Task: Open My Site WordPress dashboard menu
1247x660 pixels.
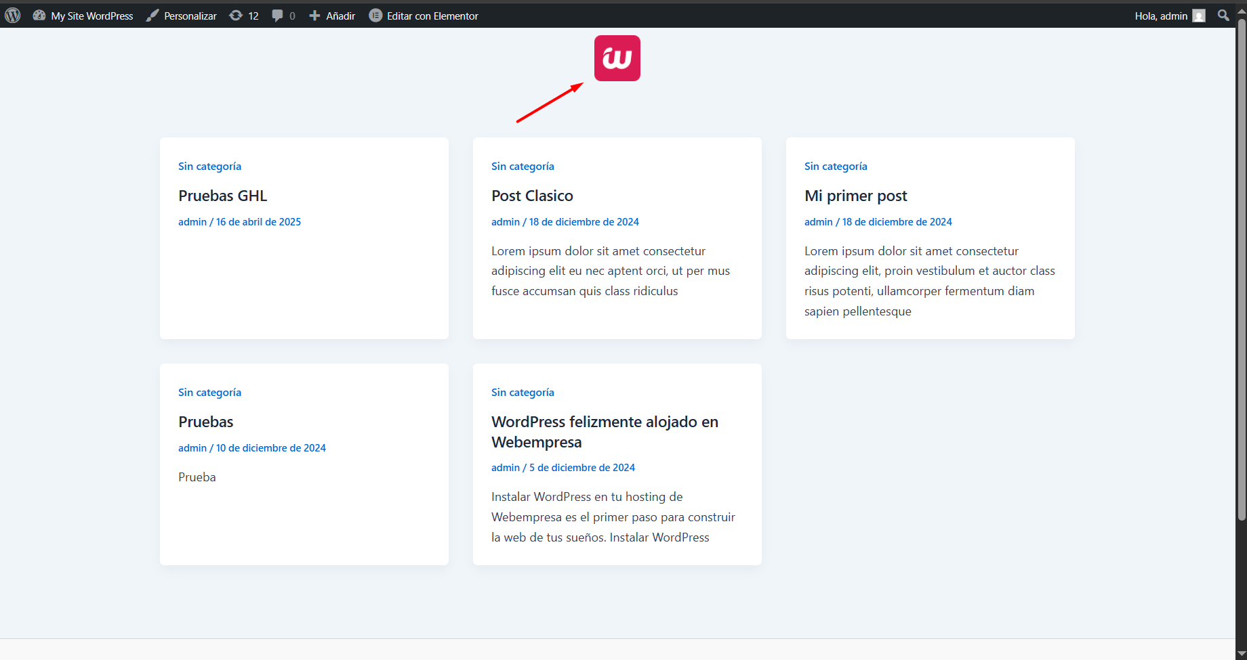Action: tap(83, 16)
